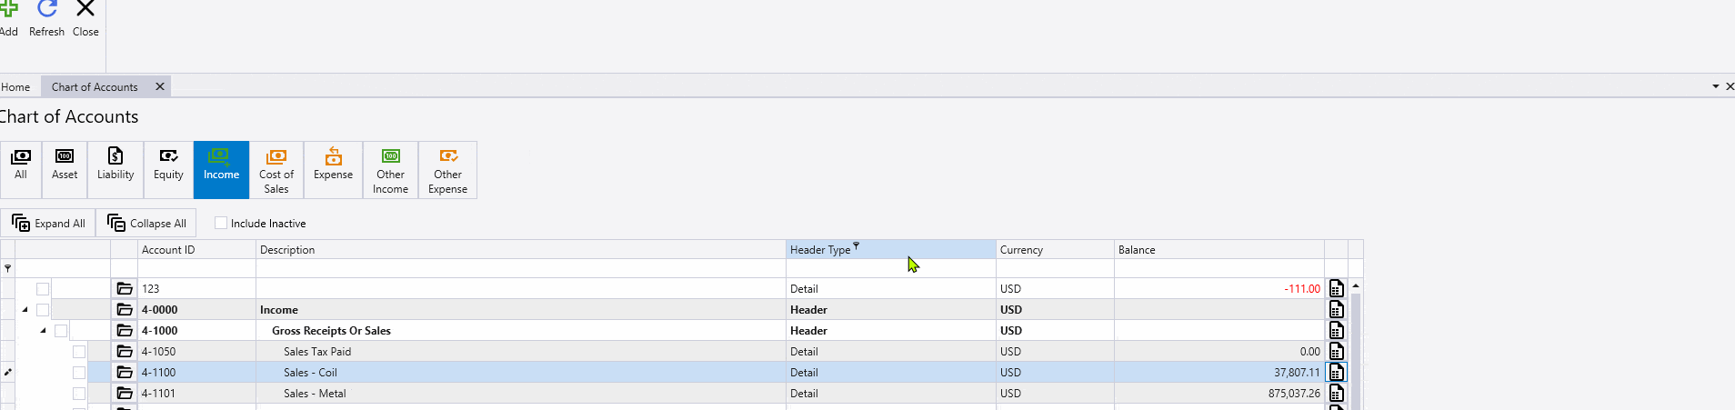Open folder icon for account 4-0000

[x=125, y=310]
